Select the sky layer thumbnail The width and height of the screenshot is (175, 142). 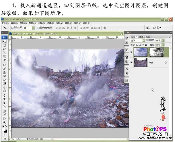(141, 52)
